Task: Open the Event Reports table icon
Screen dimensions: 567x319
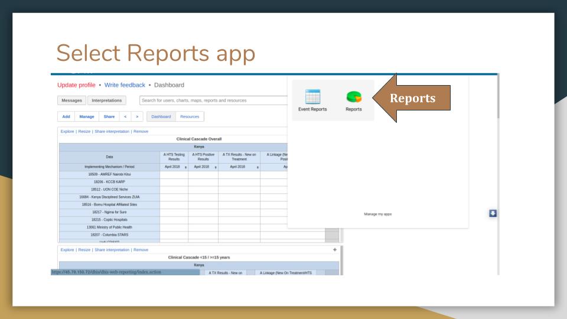Action: point(312,97)
